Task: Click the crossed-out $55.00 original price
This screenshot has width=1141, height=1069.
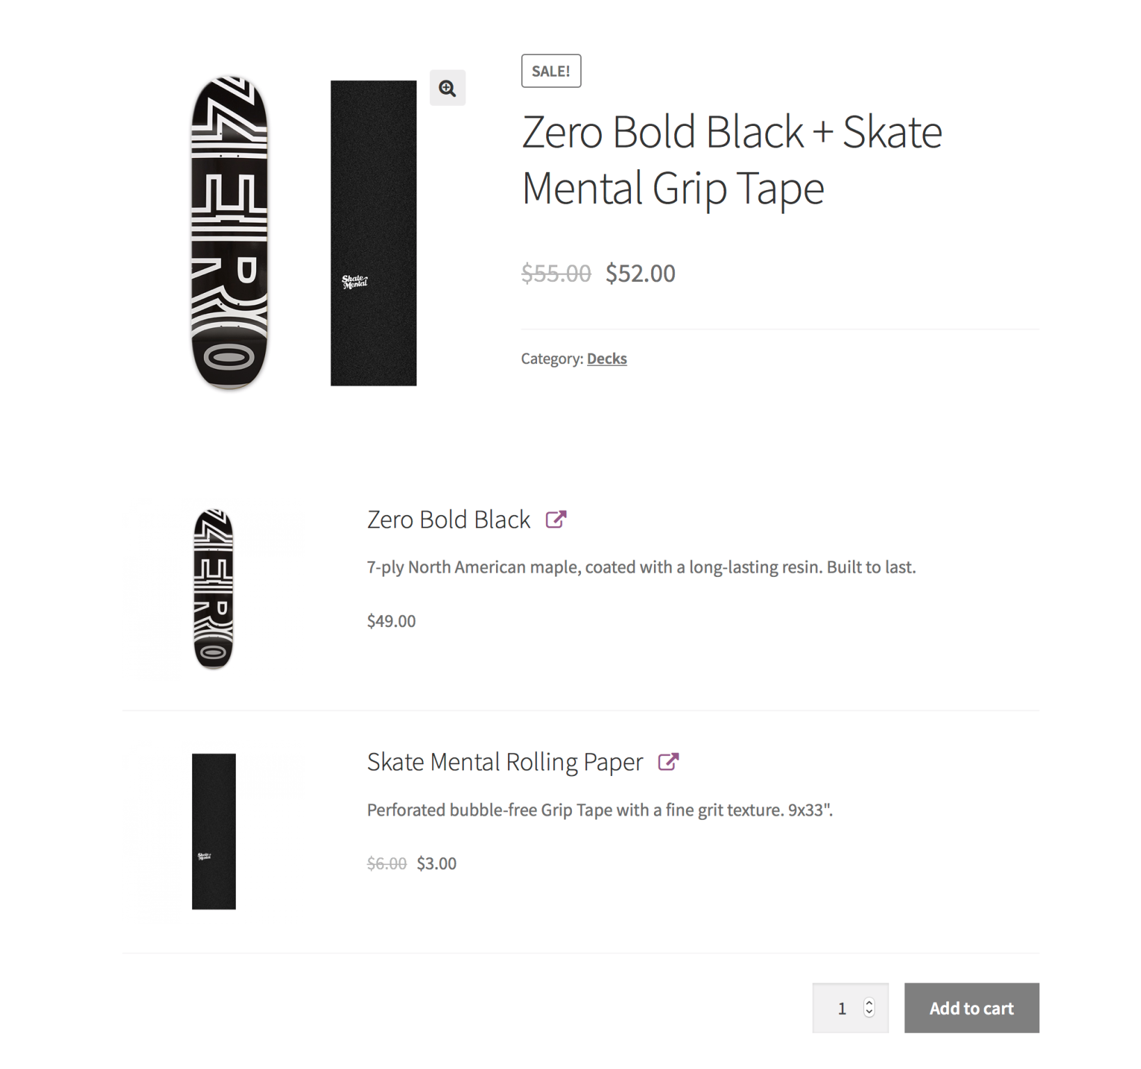Action: point(556,274)
